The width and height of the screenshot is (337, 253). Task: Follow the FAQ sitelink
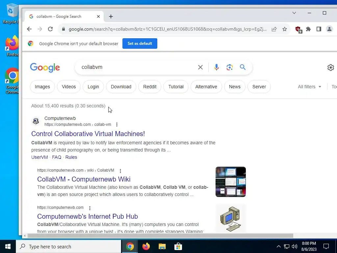coord(57,157)
